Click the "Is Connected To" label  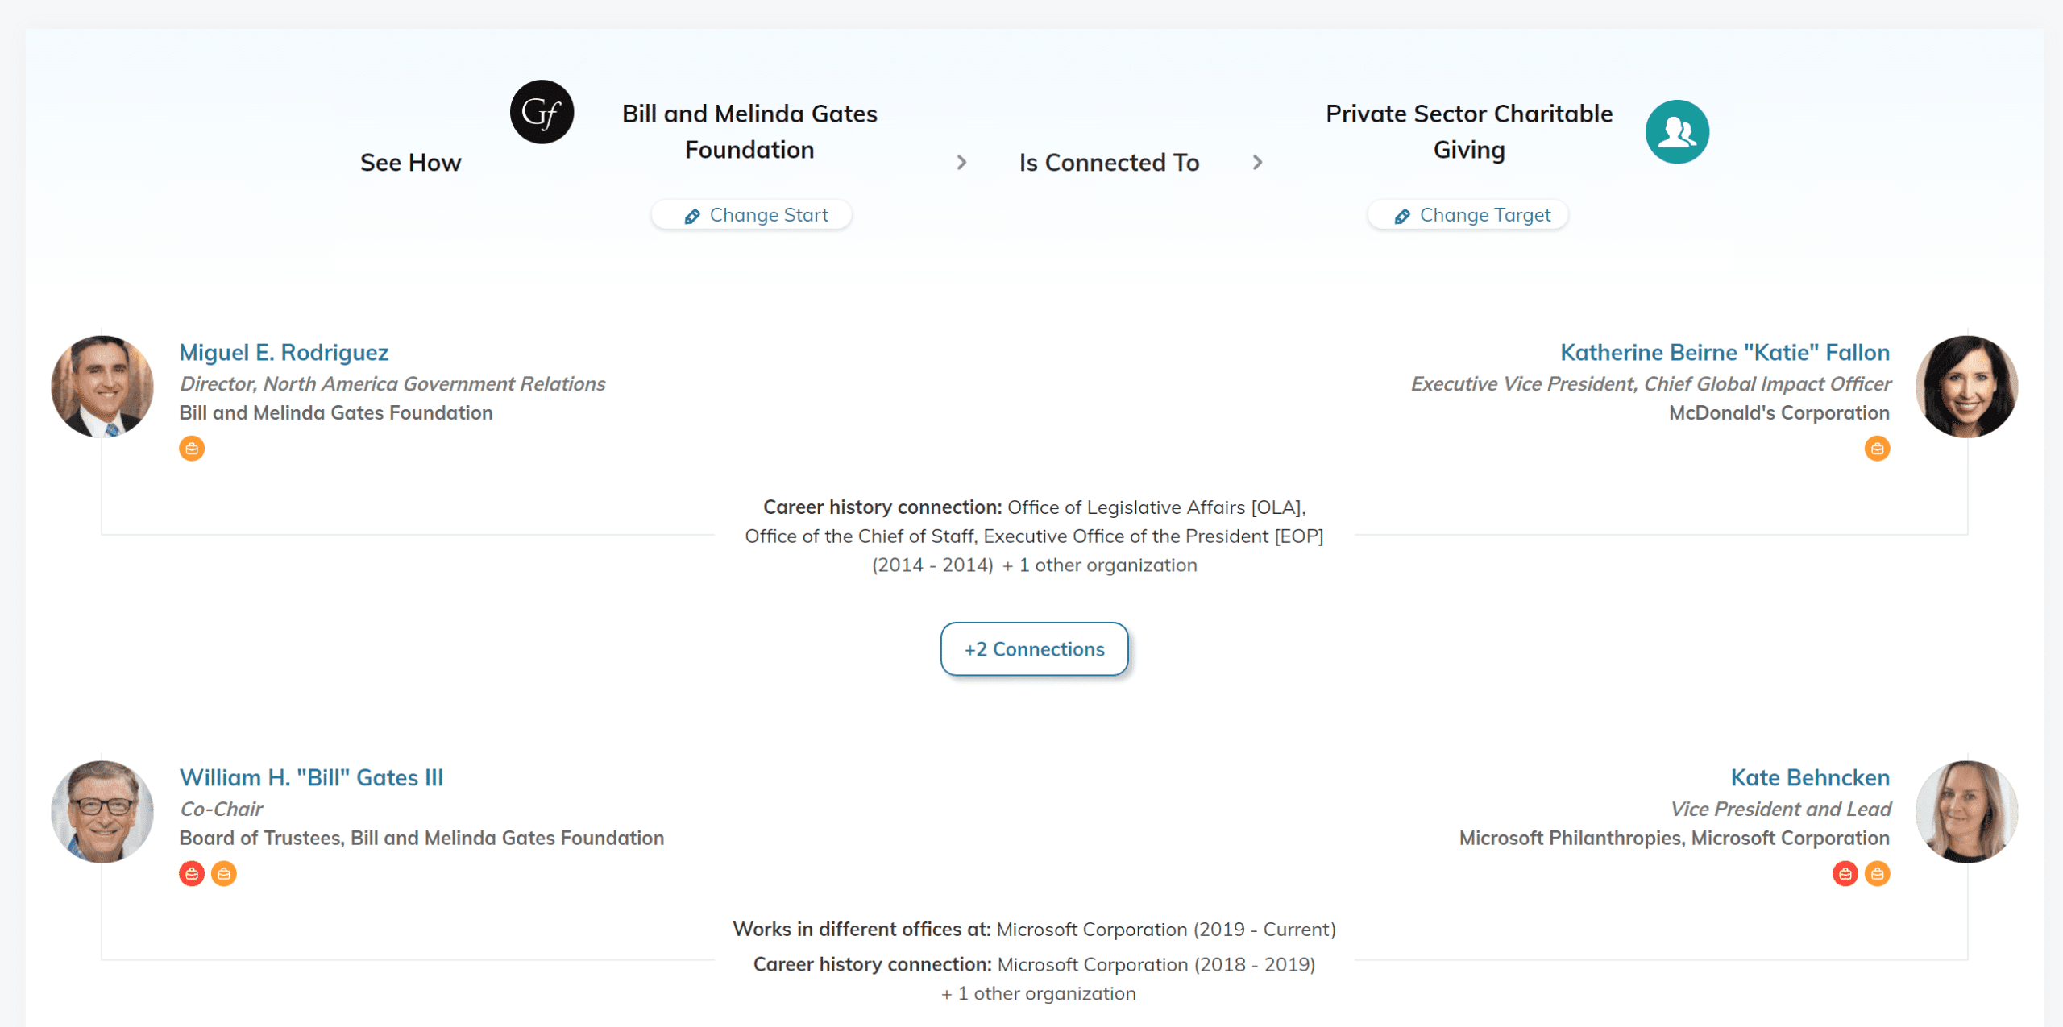(x=1109, y=163)
